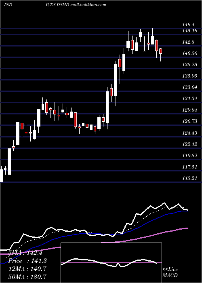Click the IND title text

[x=8, y=5]
